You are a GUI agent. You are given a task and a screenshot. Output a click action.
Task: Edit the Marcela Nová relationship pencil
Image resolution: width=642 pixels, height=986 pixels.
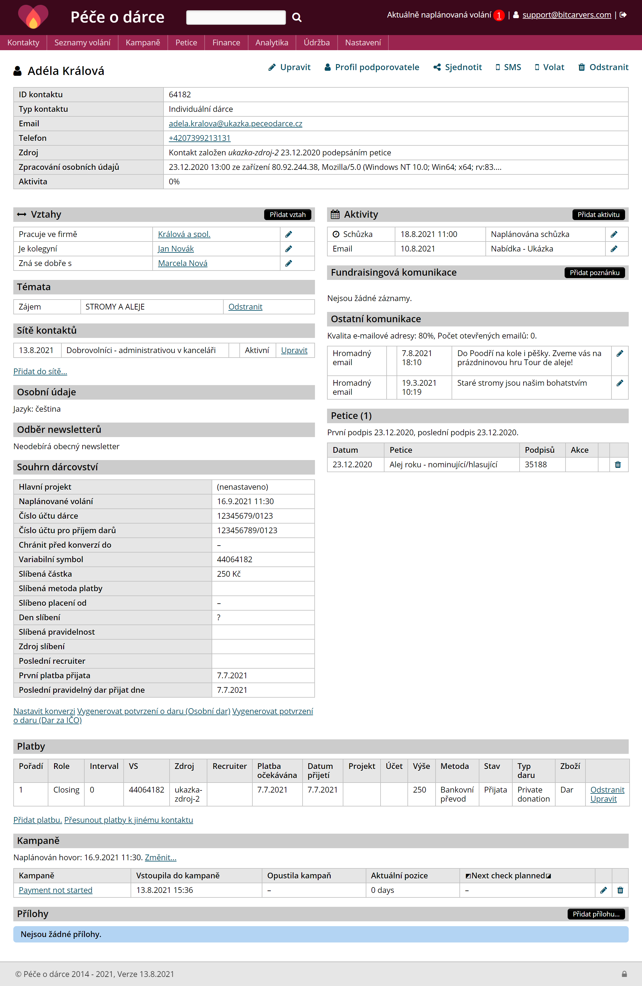[x=289, y=264]
